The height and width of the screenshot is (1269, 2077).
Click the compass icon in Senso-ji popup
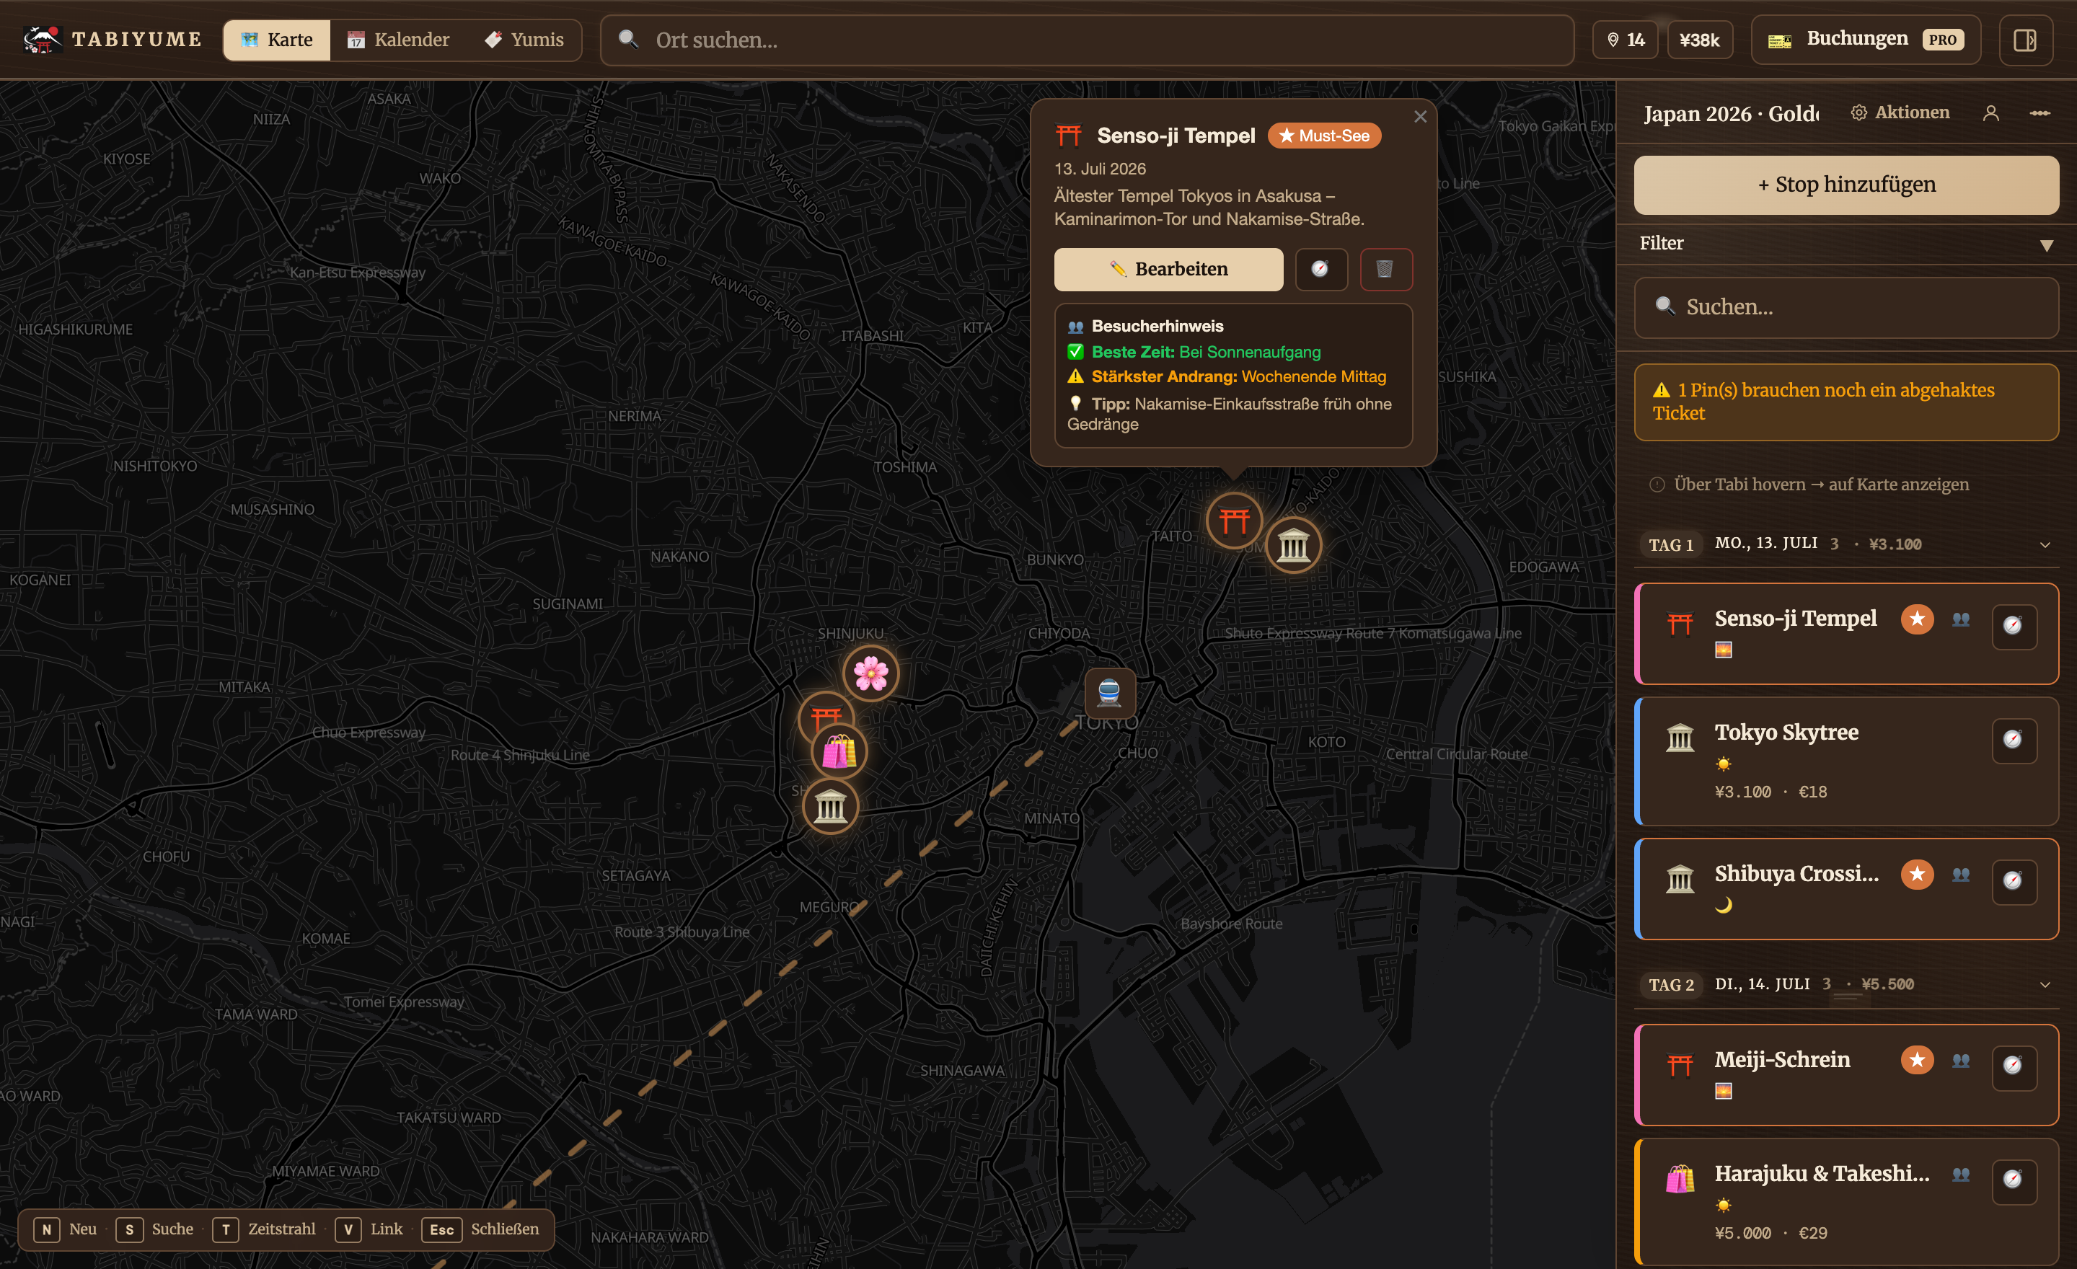[1321, 269]
